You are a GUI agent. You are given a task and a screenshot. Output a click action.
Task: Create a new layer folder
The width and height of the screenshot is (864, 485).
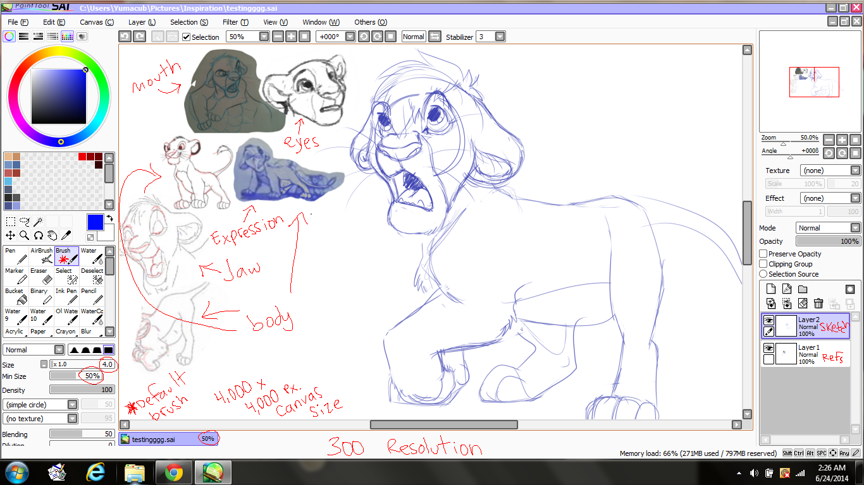(803, 289)
